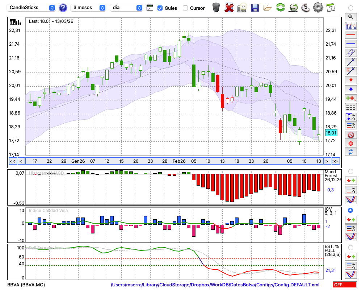Click the red horizontal line tool
The image size is (362, 290).
tap(350, 35)
